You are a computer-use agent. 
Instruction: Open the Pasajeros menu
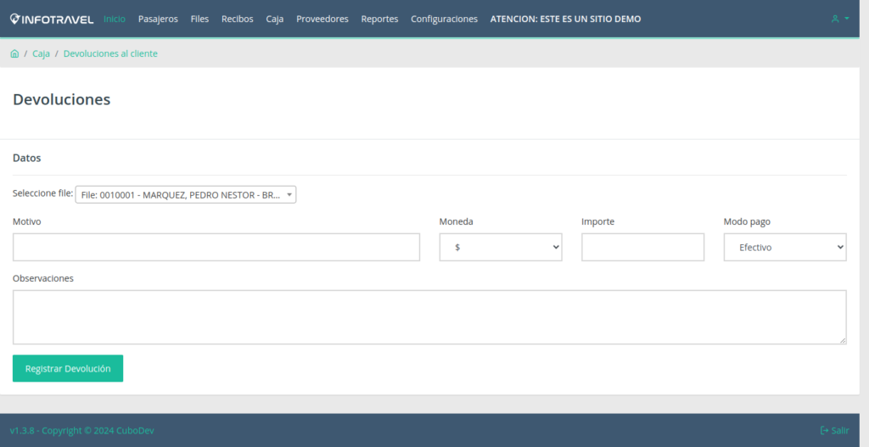pyautogui.click(x=158, y=19)
